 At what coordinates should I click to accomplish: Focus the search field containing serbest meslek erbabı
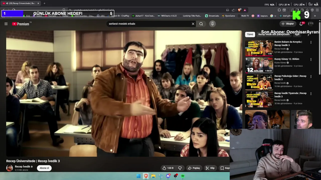tap(149, 24)
